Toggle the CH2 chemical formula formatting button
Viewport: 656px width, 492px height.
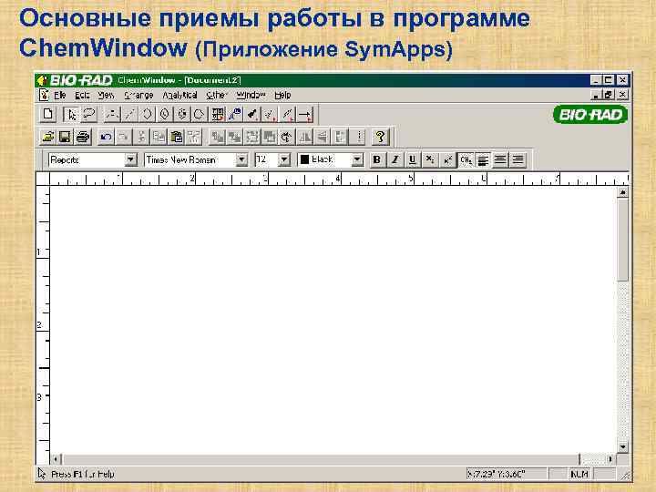pyautogui.click(x=466, y=159)
